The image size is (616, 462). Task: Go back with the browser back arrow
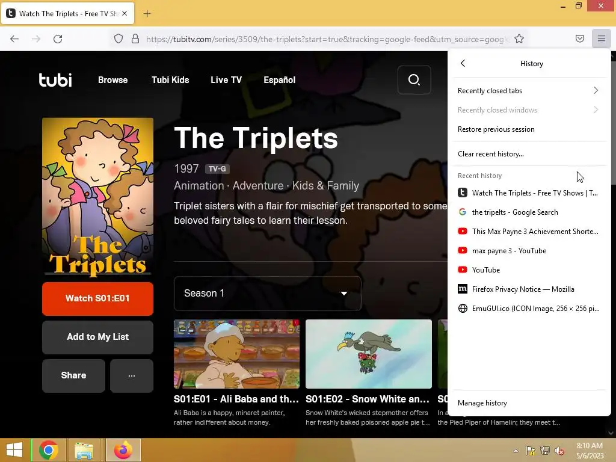14,39
